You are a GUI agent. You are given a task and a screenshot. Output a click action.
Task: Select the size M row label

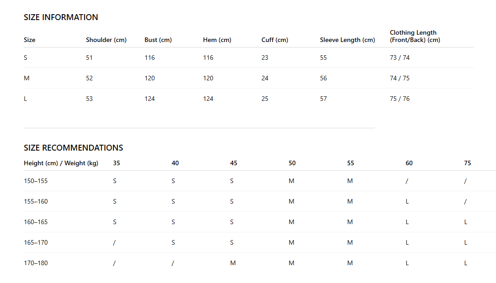click(x=27, y=79)
